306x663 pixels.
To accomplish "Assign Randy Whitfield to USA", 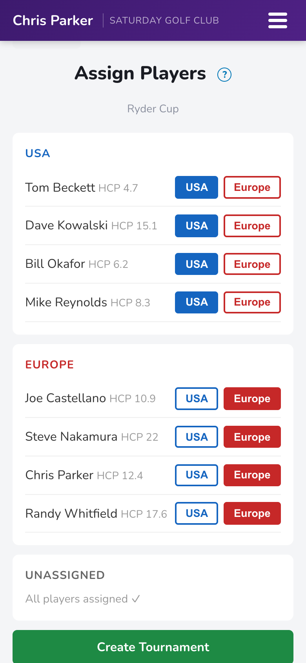I will 197,513.
